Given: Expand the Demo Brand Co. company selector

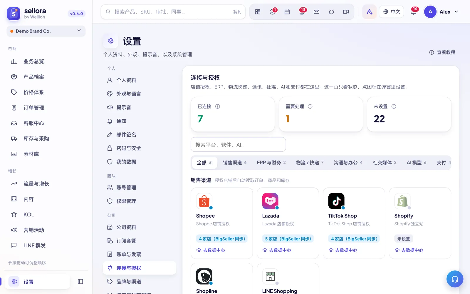Looking at the screenshot, I should [x=46, y=31].
